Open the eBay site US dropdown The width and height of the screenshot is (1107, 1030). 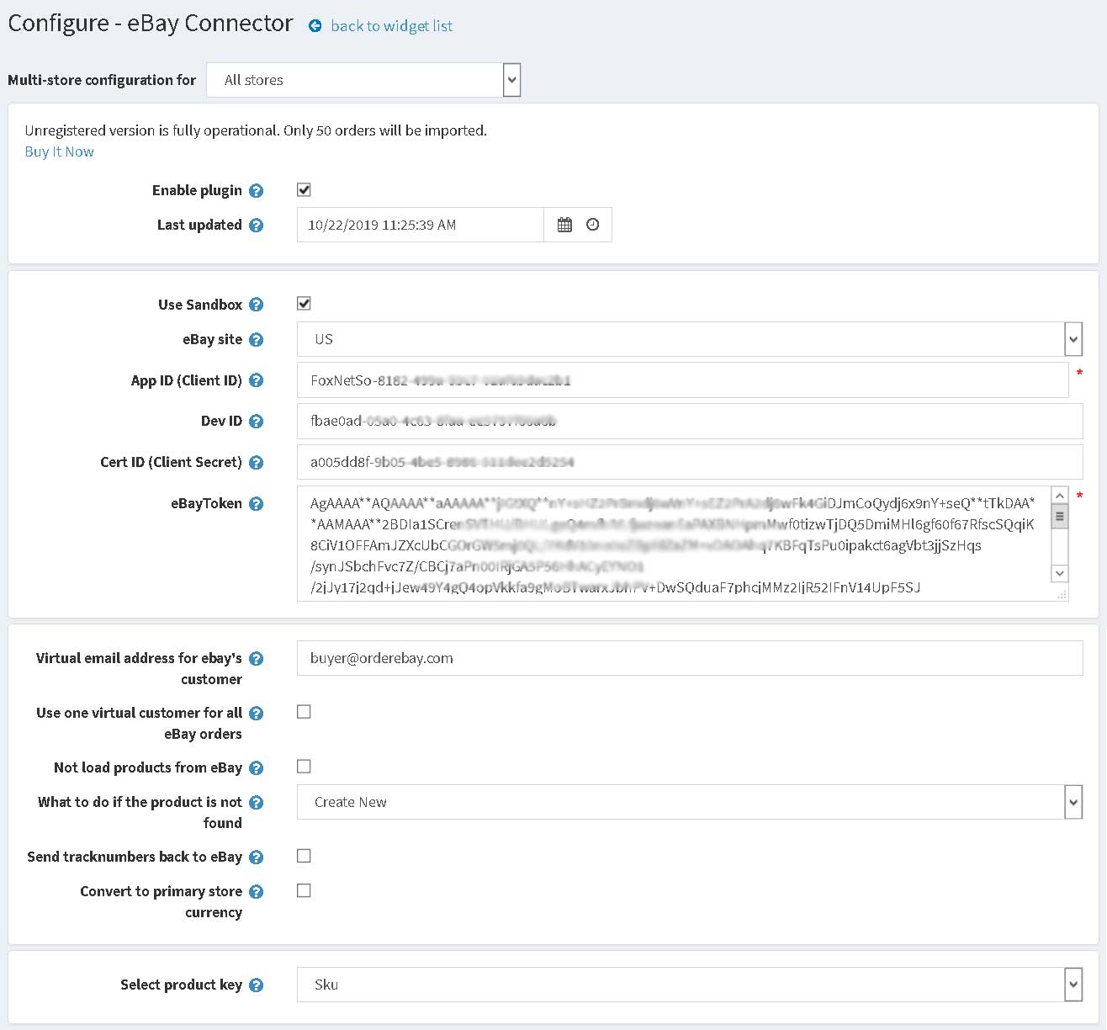pos(690,339)
